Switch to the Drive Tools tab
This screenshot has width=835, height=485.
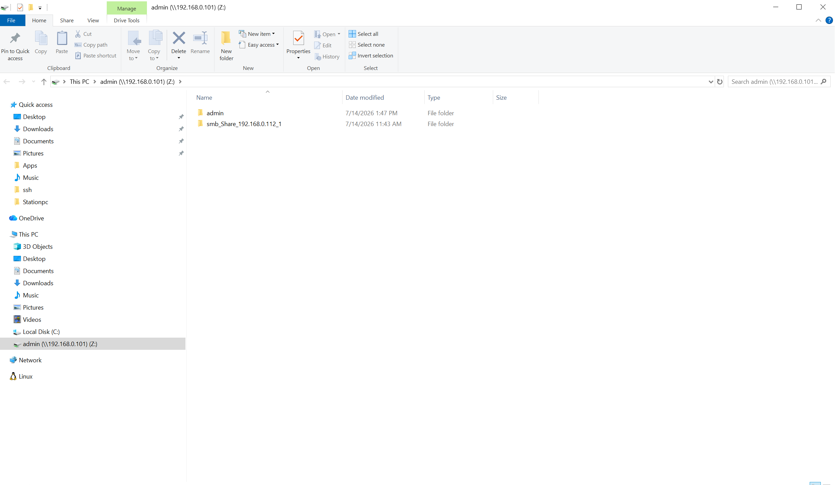[127, 20]
